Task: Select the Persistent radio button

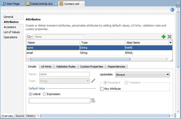Action: click(105, 83)
